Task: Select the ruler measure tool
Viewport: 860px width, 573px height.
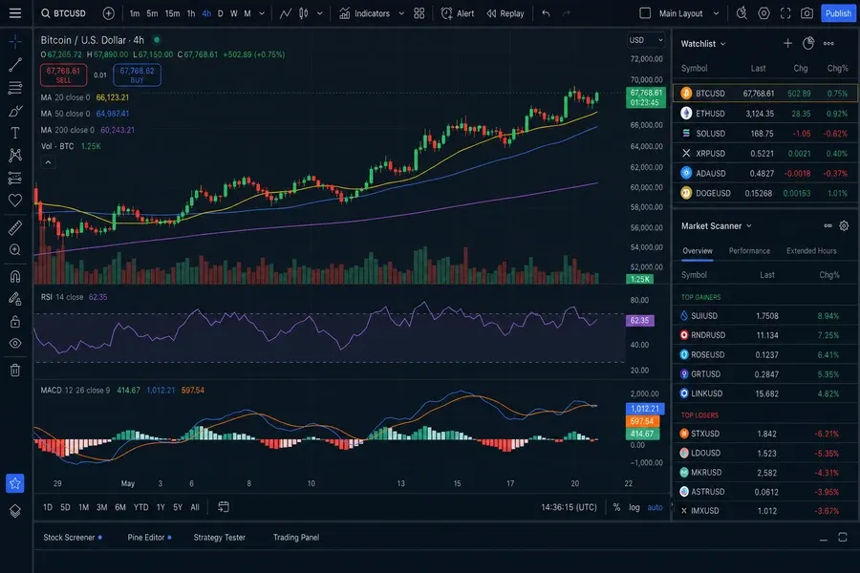Action: click(15, 227)
